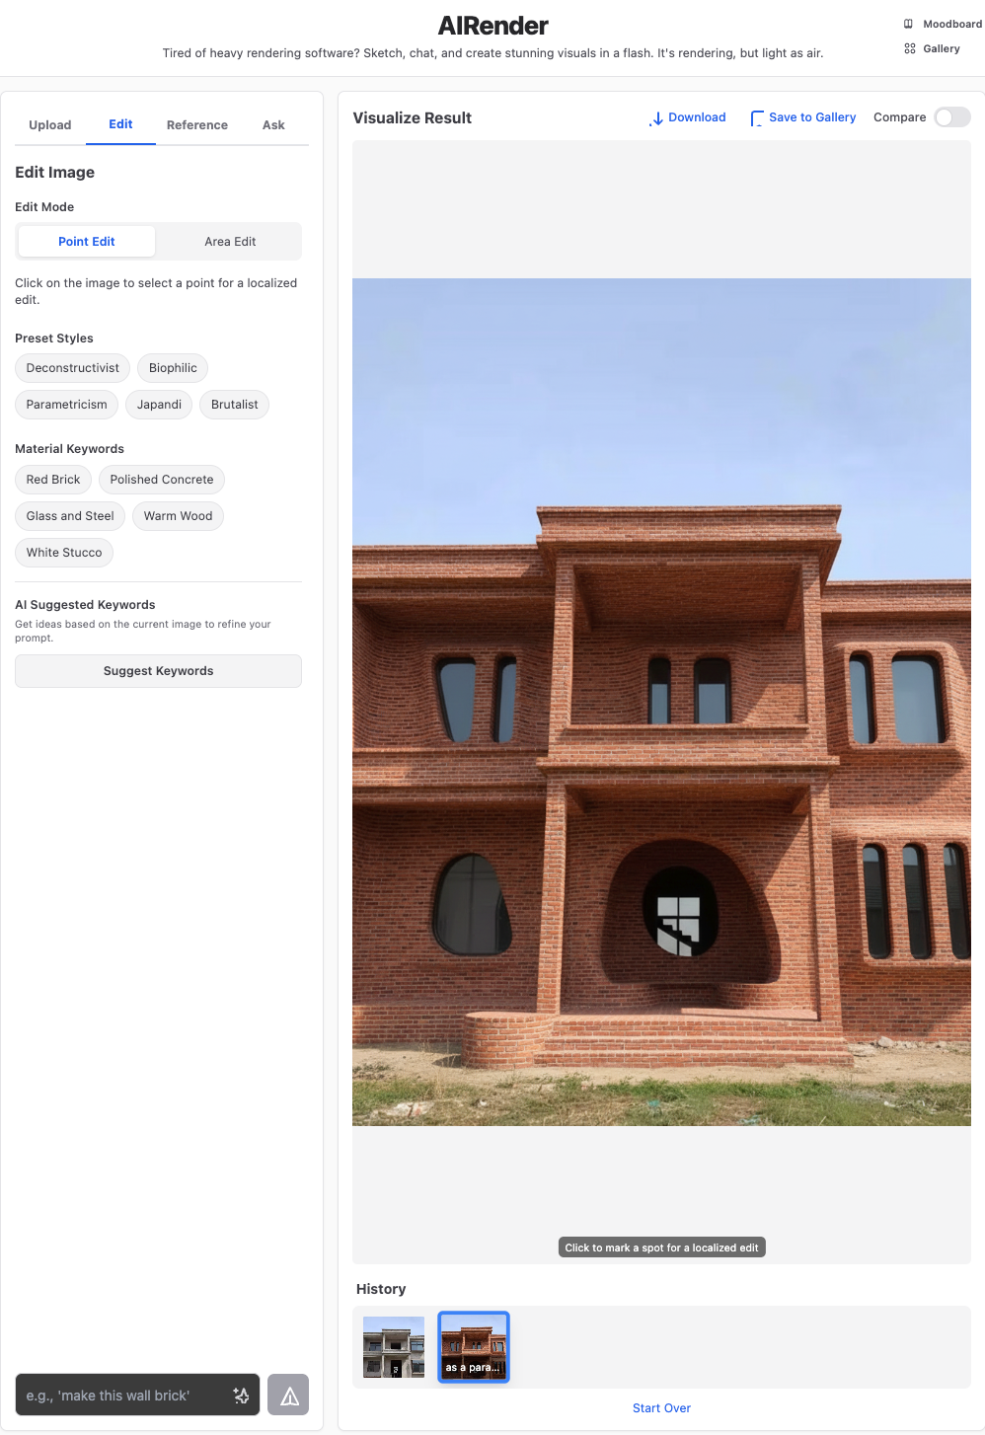Open Moodboard from the header icon
Viewport: 985px width, 1435px height.
908,24
